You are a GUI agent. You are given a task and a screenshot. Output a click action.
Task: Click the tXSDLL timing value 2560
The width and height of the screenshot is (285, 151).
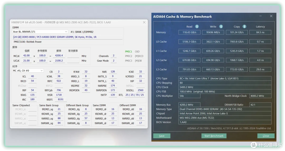click(x=140, y=90)
